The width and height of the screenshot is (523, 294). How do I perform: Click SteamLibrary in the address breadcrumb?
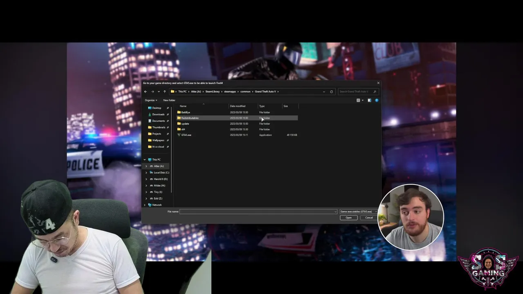pos(212,91)
